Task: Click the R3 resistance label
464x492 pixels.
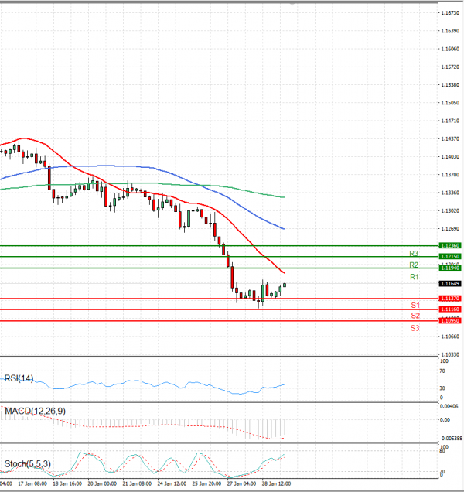Action: [414, 253]
